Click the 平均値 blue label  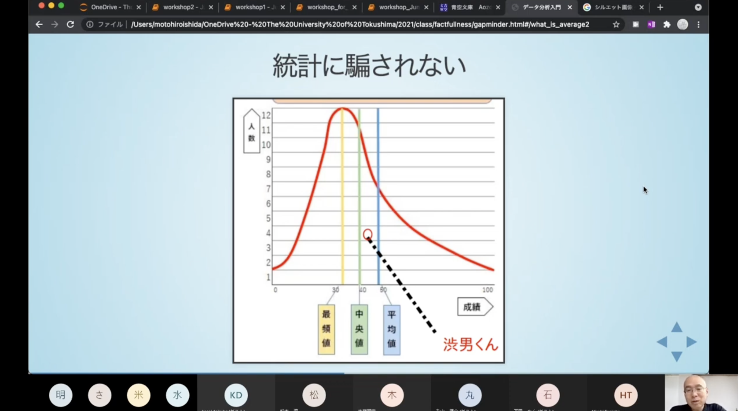[391, 330]
